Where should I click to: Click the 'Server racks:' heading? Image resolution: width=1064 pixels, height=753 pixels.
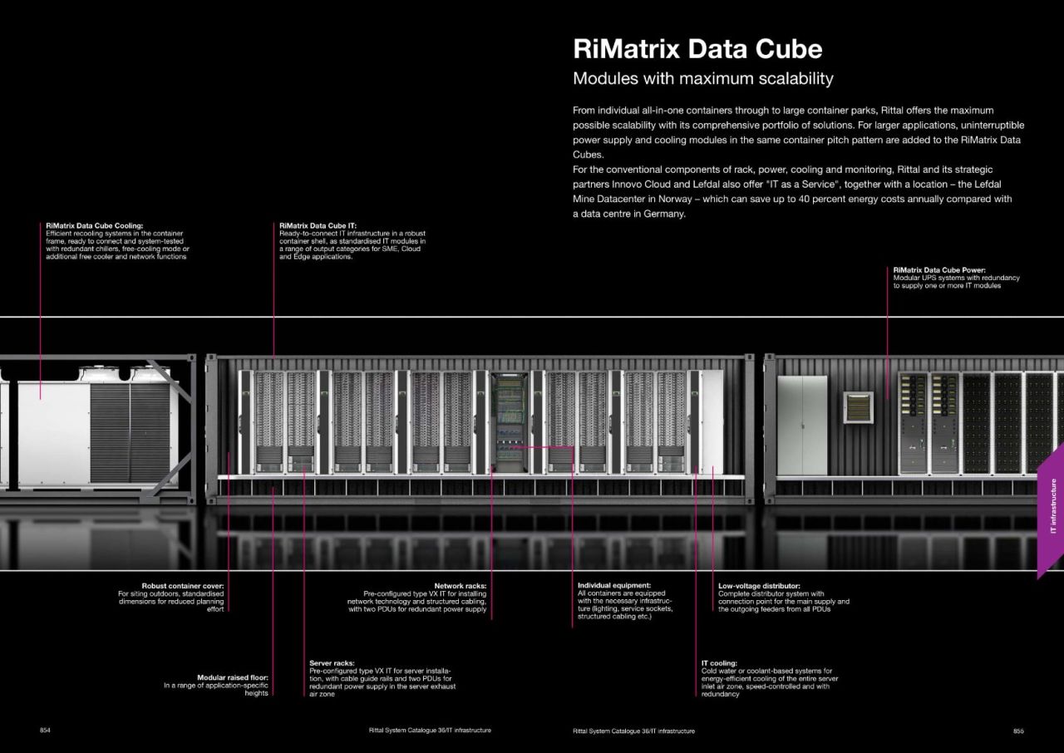(332, 663)
